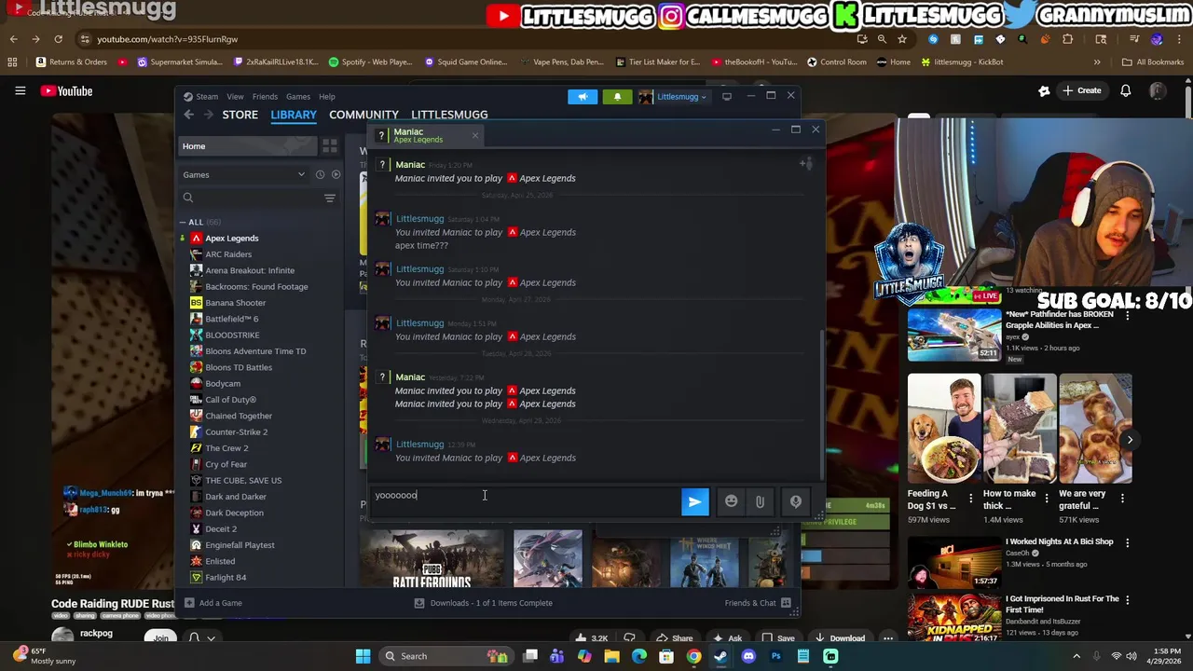
Task: Open the Friends menu in Steam
Action: [265, 96]
